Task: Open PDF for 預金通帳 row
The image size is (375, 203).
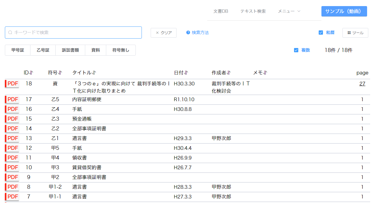Action: coord(12,119)
